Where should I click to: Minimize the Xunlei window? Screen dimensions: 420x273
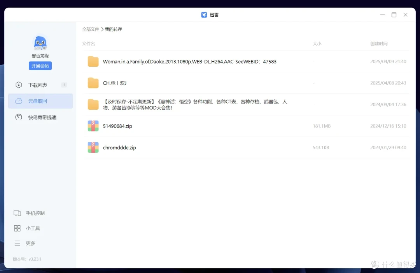pyautogui.click(x=382, y=15)
